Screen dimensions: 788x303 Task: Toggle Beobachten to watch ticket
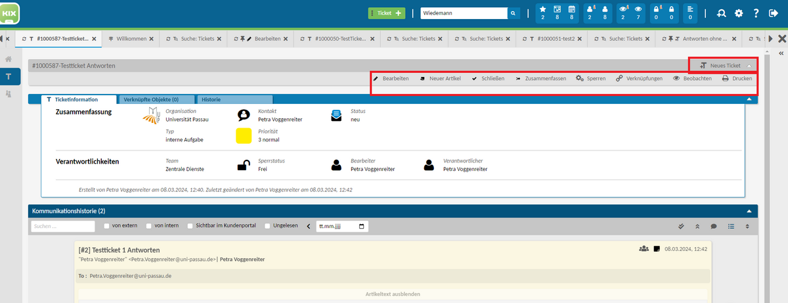click(x=692, y=78)
